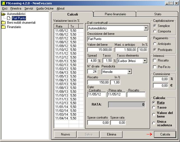180x142 pixels.
Task: Choose Anticipato payment option
Action: coord(162,44)
